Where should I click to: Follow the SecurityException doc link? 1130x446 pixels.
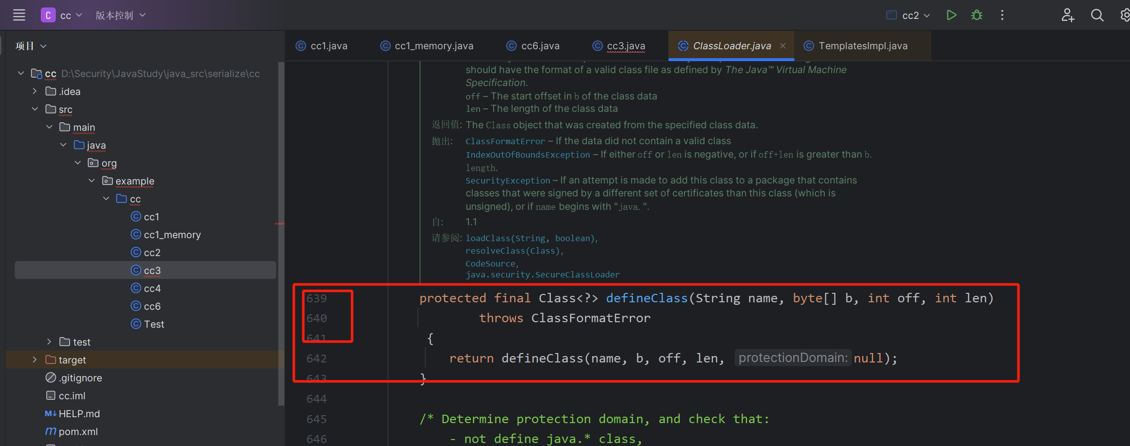507,180
